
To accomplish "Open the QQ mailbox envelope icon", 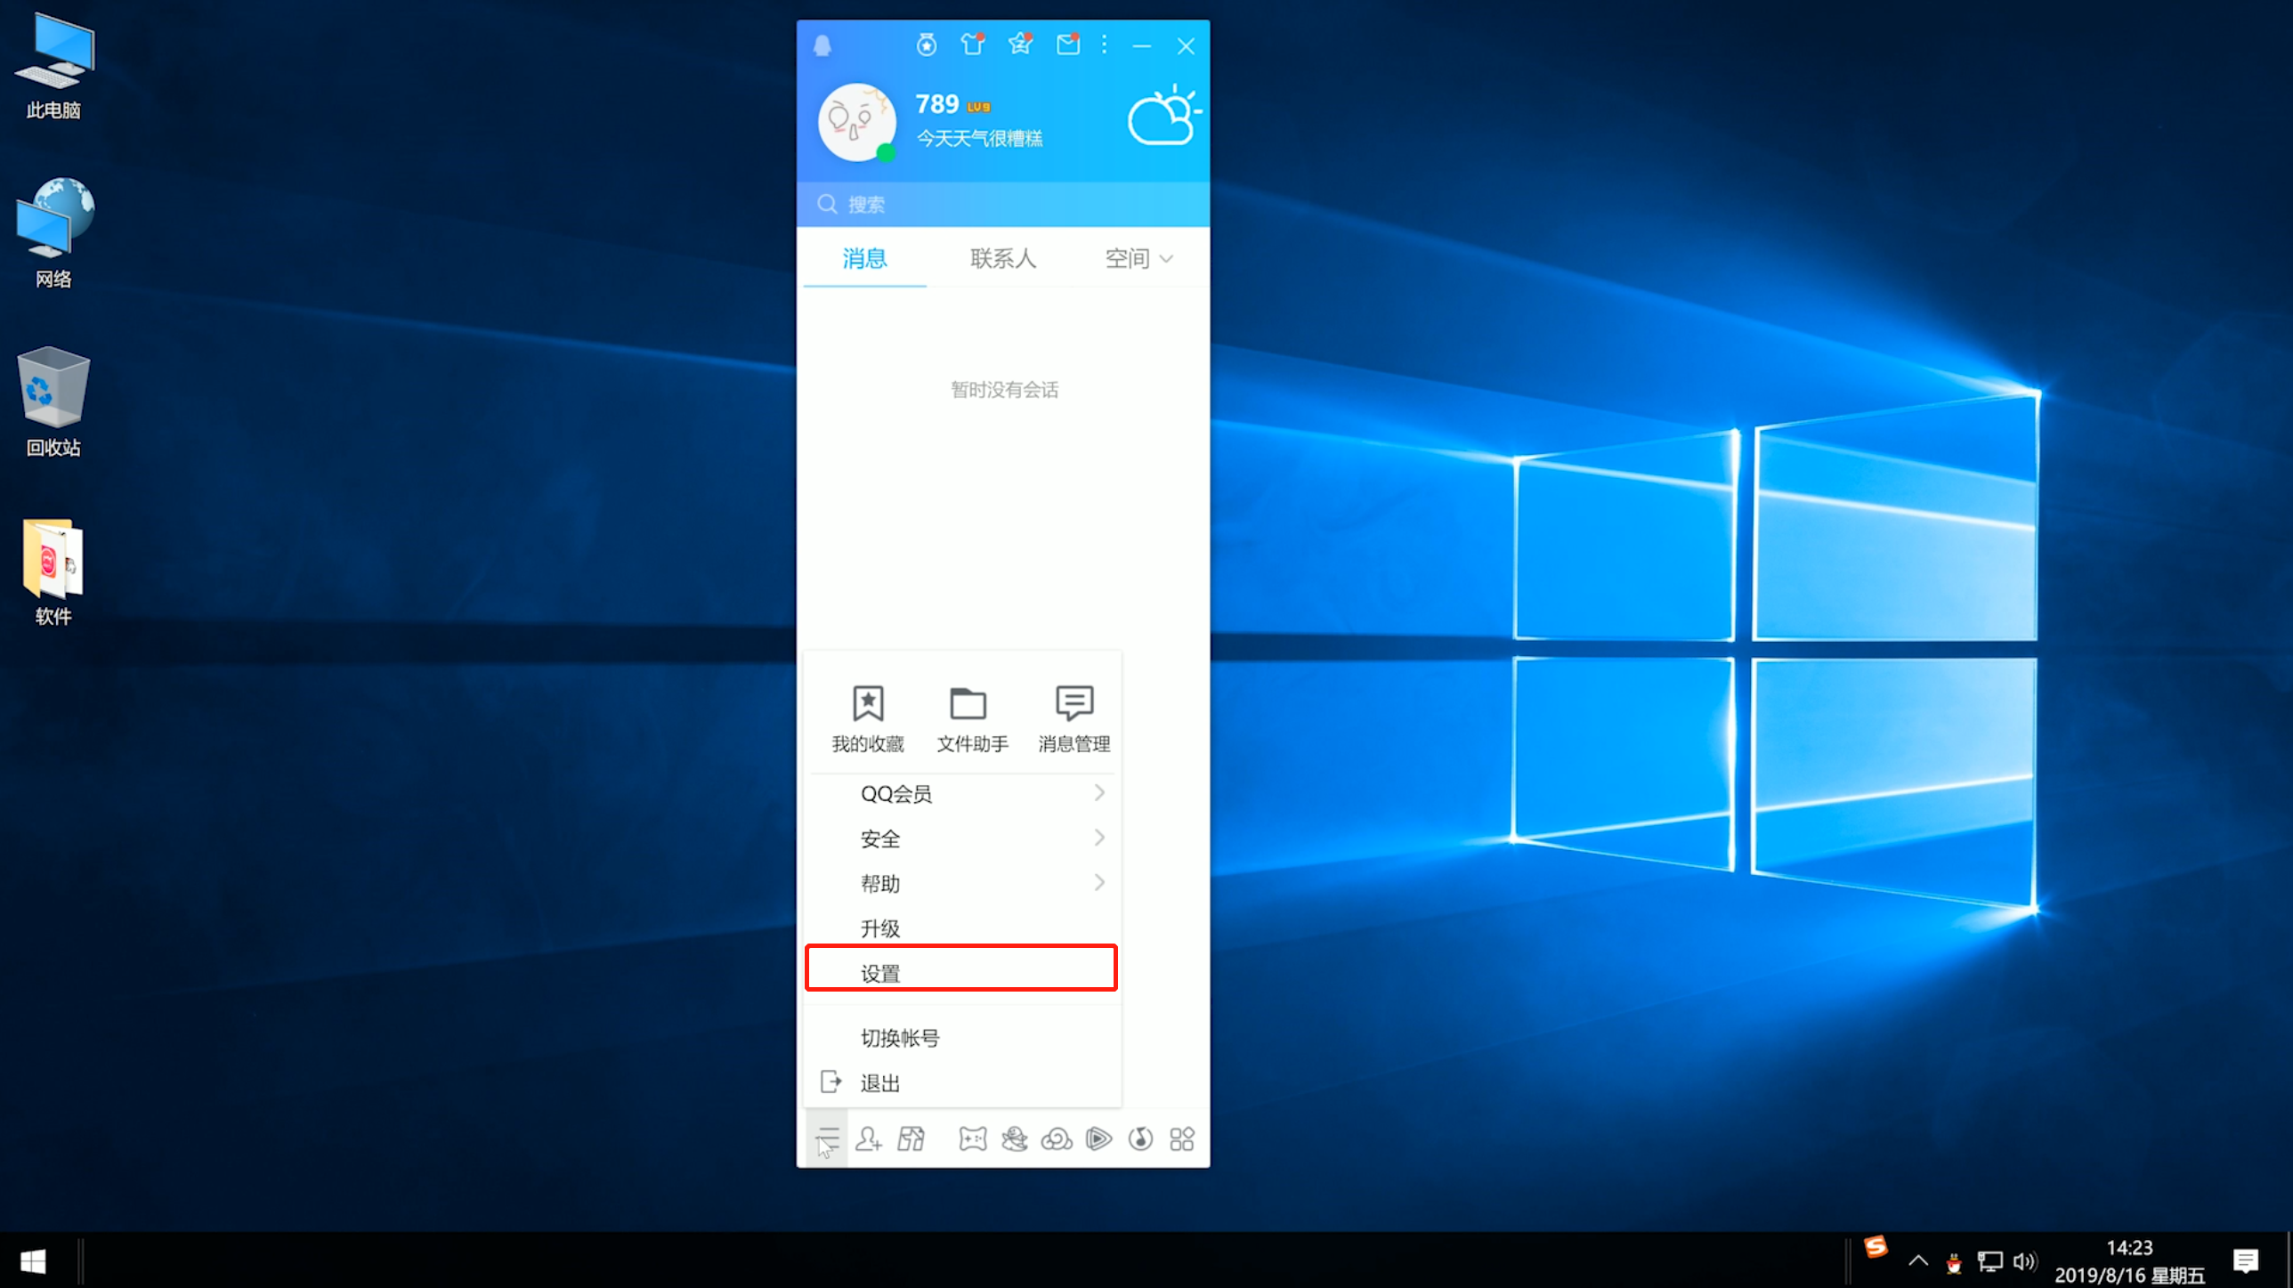I will coord(1068,44).
